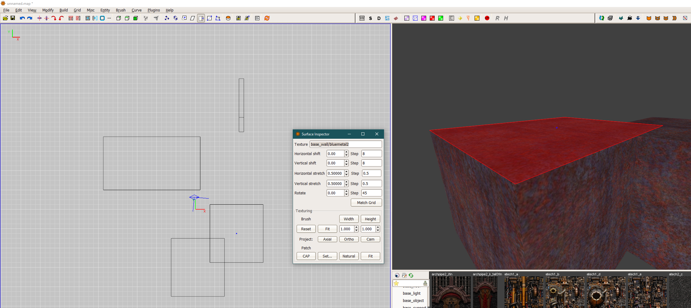The width and height of the screenshot is (691, 308).
Task: Rotate selection with the red clockwise arrow
Action: (x=54, y=18)
